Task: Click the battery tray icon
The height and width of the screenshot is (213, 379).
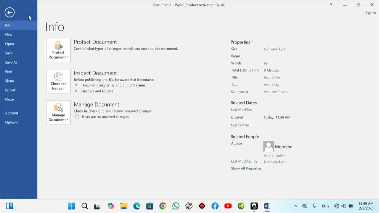Action: point(351,206)
